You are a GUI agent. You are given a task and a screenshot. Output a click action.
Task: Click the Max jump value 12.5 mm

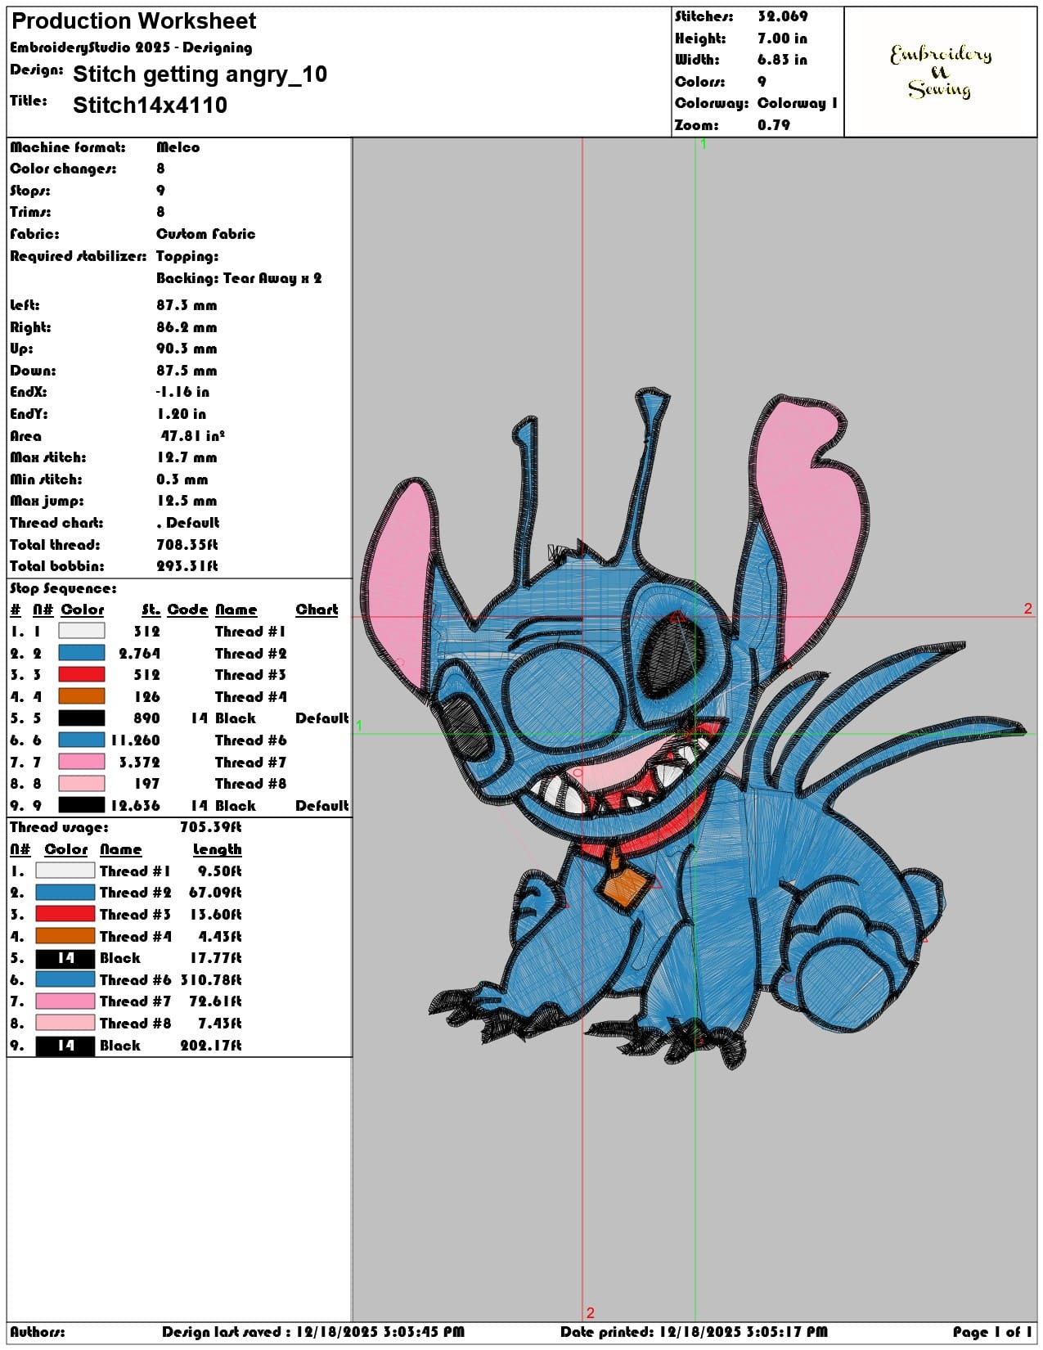click(187, 501)
